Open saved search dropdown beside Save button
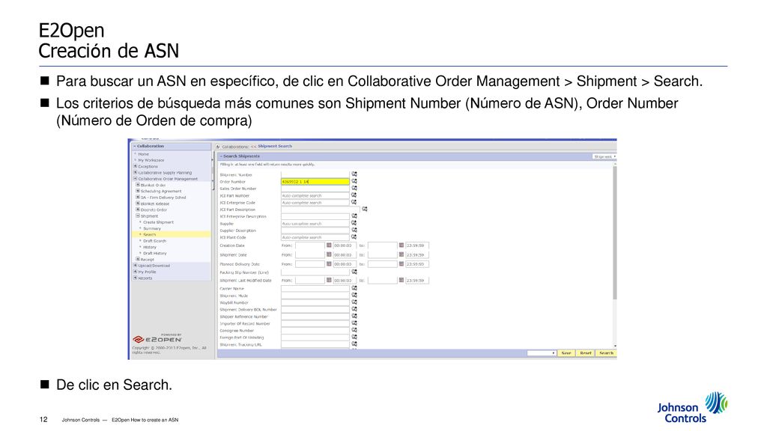 tap(542, 353)
